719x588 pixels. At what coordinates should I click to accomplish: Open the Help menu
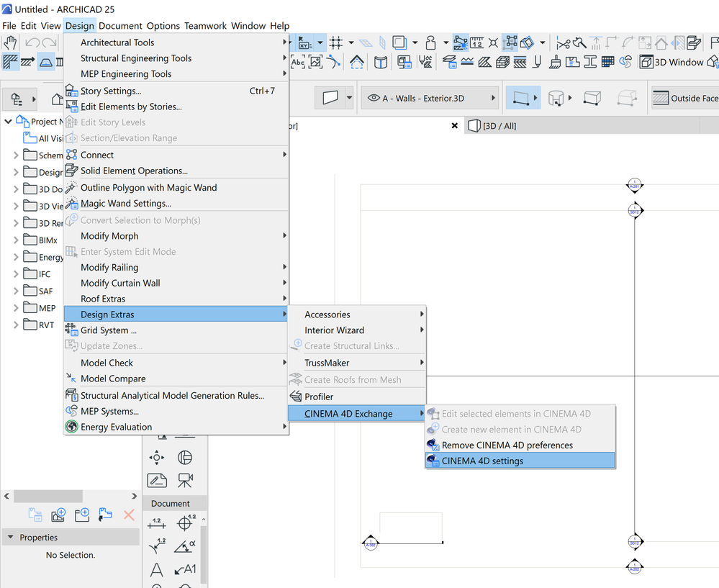point(280,26)
